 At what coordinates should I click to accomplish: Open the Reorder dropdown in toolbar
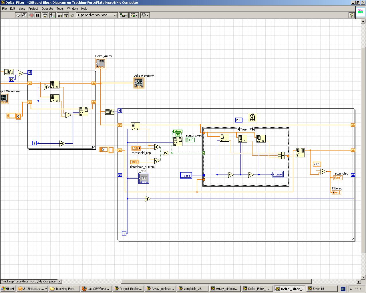point(145,15)
